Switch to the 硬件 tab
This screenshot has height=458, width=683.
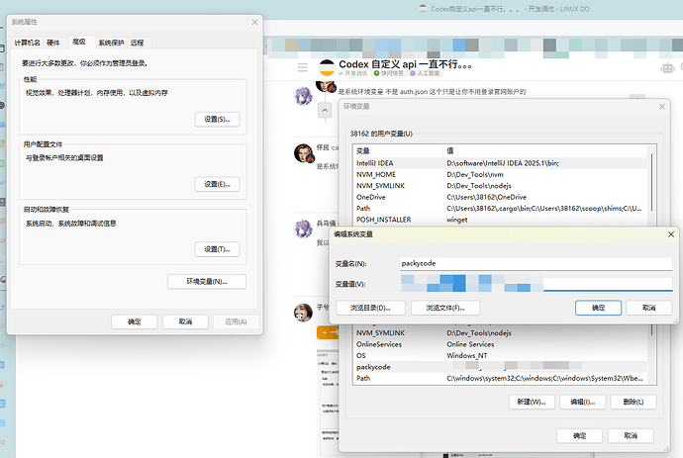(53, 43)
